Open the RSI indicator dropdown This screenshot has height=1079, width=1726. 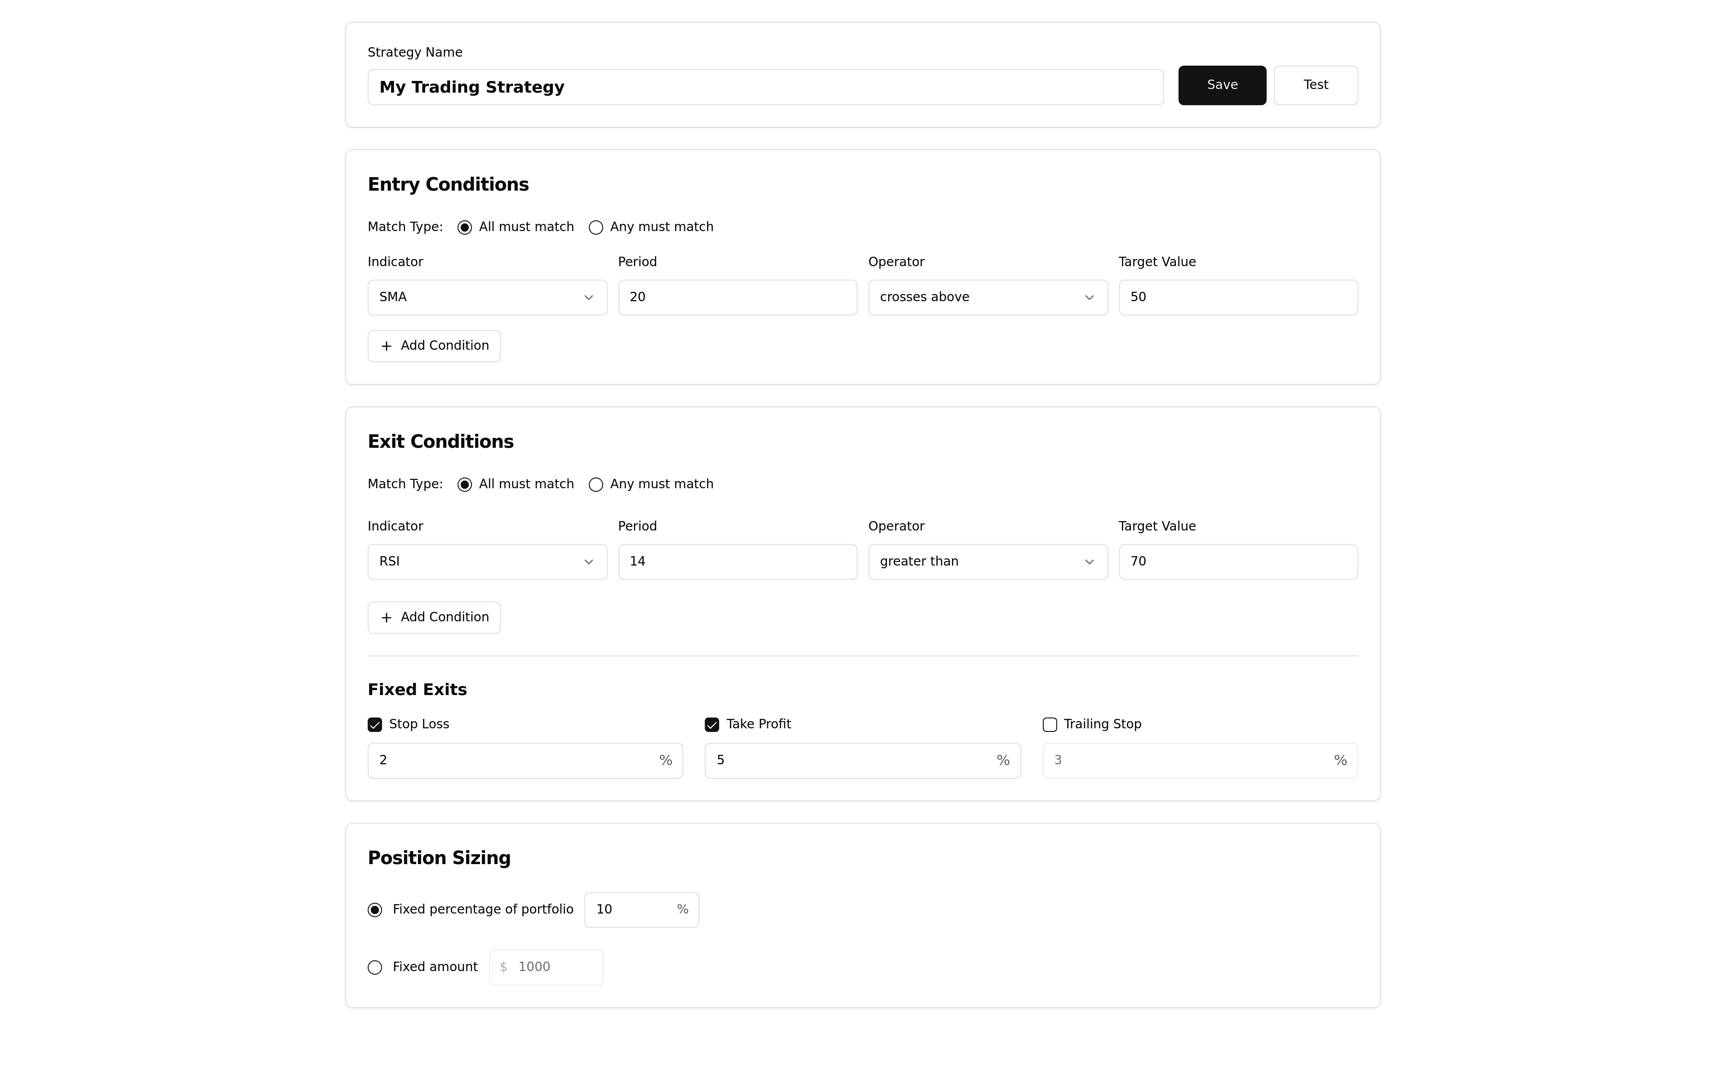[486, 562]
